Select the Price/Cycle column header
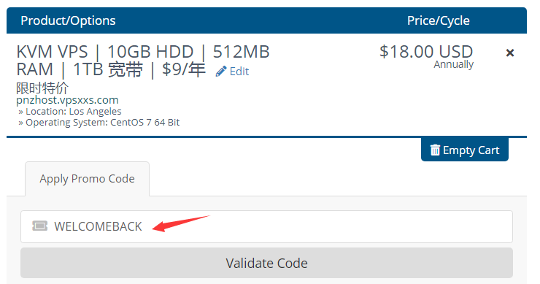Screen dimensions: 540x284 (x=439, y=20)
